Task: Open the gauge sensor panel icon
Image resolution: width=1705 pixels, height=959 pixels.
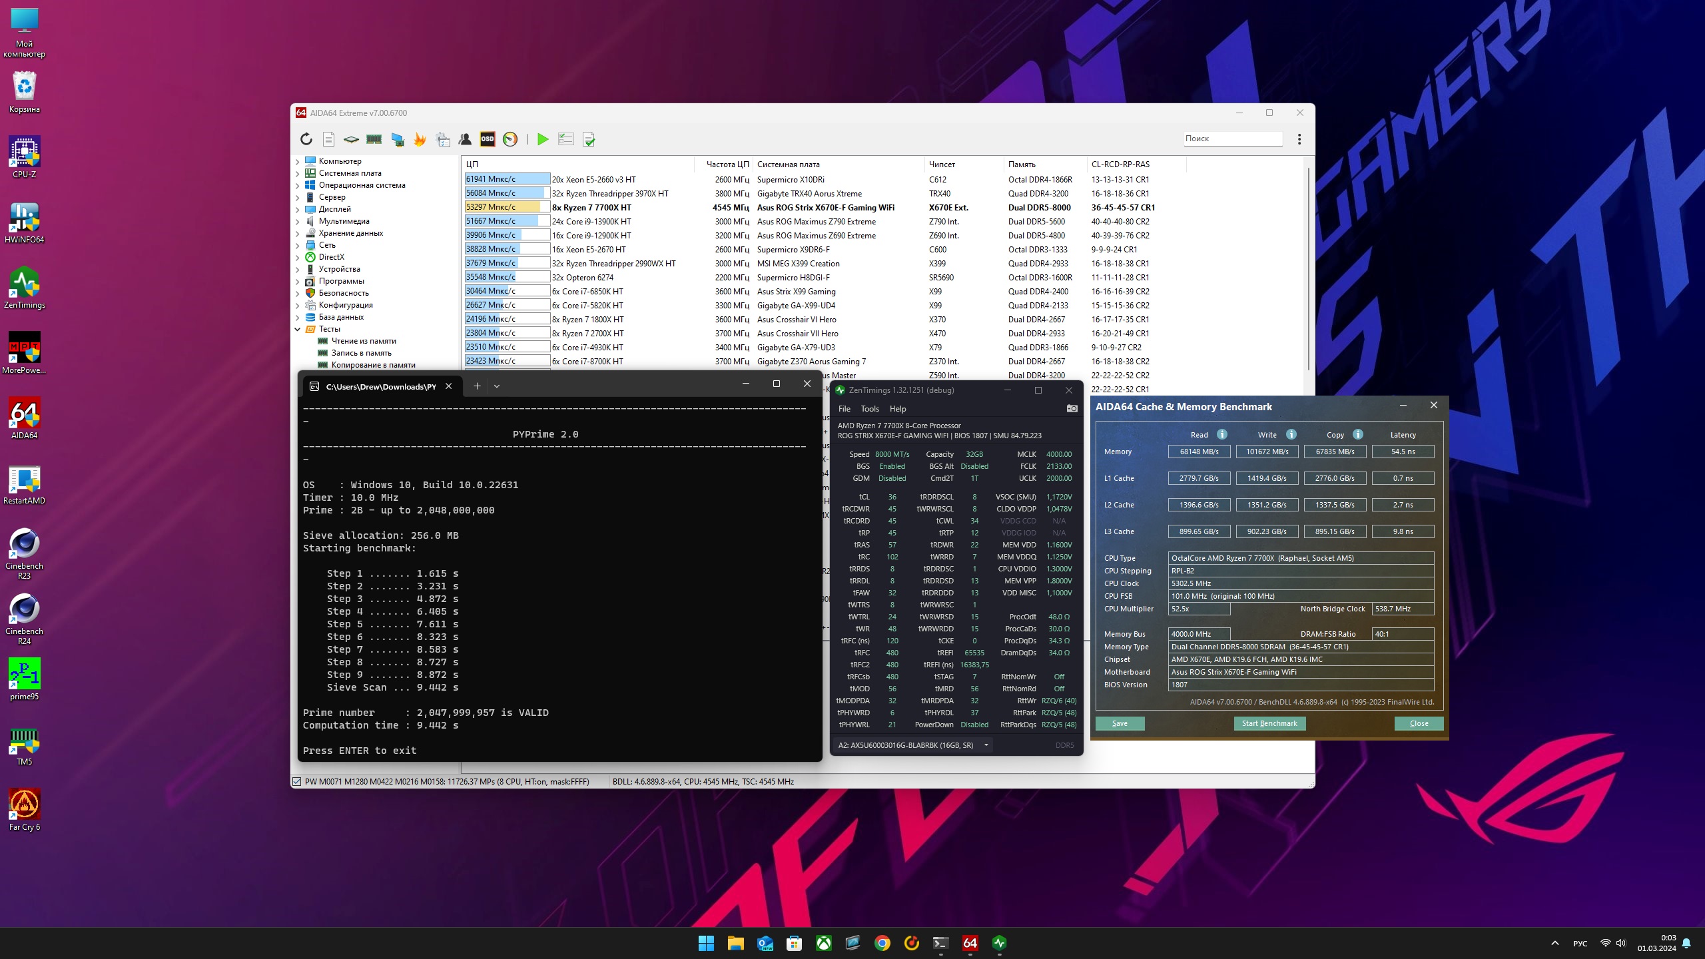Action: tap(510, 139)
